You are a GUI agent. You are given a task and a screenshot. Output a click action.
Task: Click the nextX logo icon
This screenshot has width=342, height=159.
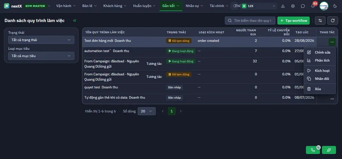[7, 6]
